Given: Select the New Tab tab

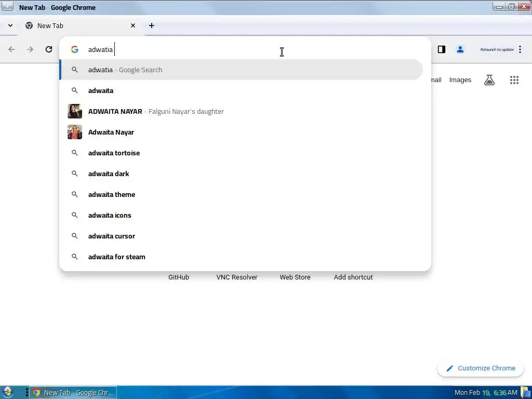Looking at the screenshot, I should (81, 25).
